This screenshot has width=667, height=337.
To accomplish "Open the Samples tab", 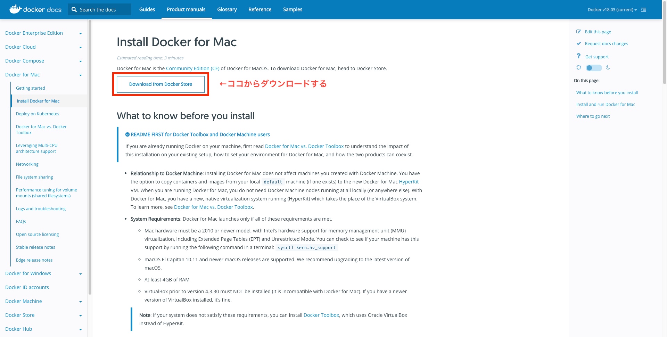I will 293,9.
